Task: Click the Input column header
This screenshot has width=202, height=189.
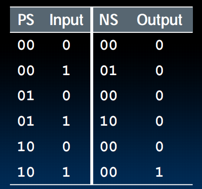Action: pos(66,21)
